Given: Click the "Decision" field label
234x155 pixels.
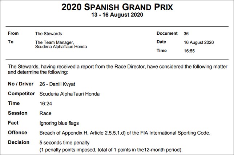Looking at the screenshot, I should [x=19, y=143].
